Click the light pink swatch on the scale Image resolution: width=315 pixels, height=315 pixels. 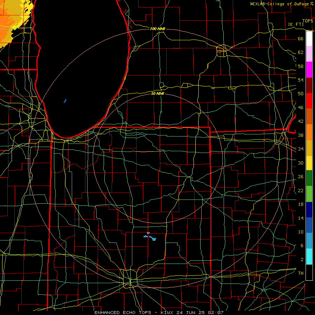[309, 54]
